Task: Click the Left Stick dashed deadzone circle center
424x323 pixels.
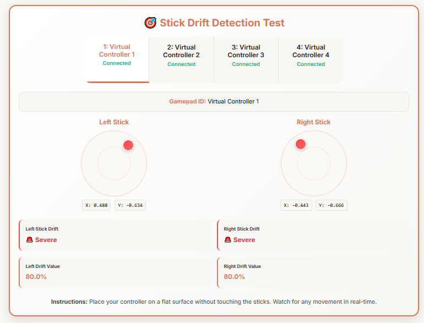Action: point(114,163)
